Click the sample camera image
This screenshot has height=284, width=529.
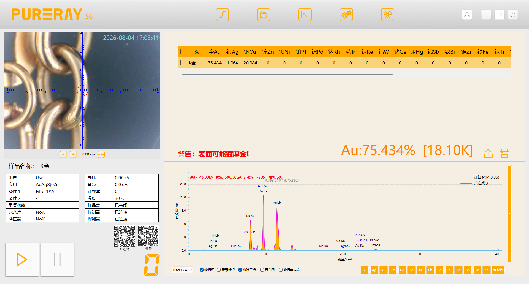click(x=82, y=91)
